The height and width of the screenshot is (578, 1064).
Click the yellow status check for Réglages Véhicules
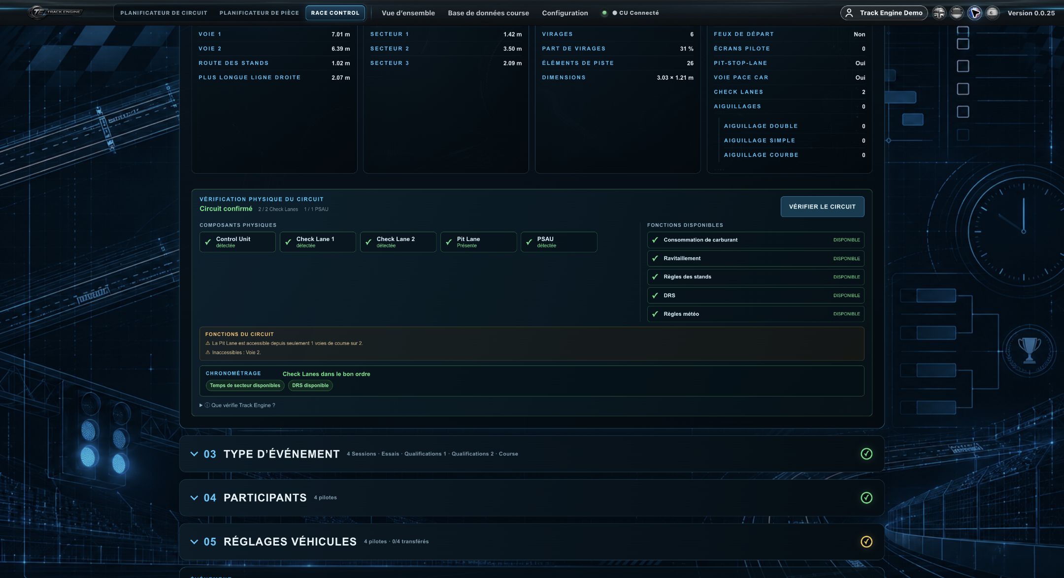tap(866, 542)
